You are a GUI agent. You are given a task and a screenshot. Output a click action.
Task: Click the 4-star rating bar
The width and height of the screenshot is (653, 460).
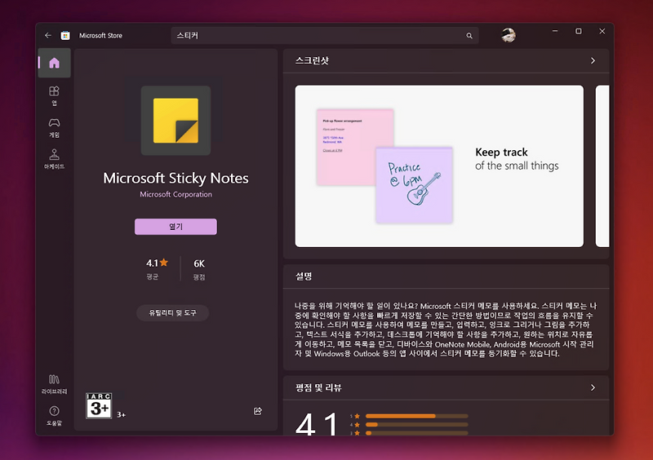pyautogui.click(x=416, y=425)
